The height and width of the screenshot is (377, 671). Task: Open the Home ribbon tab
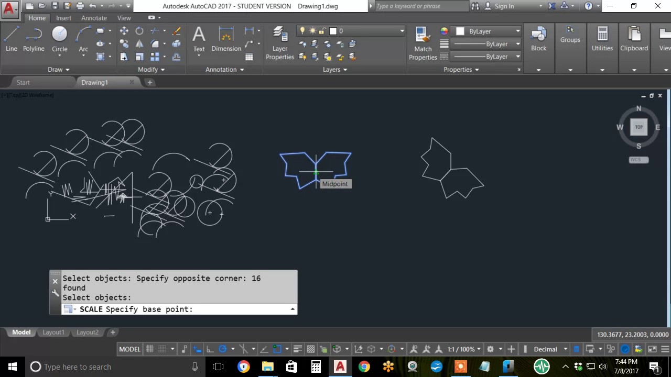point(37,18)
